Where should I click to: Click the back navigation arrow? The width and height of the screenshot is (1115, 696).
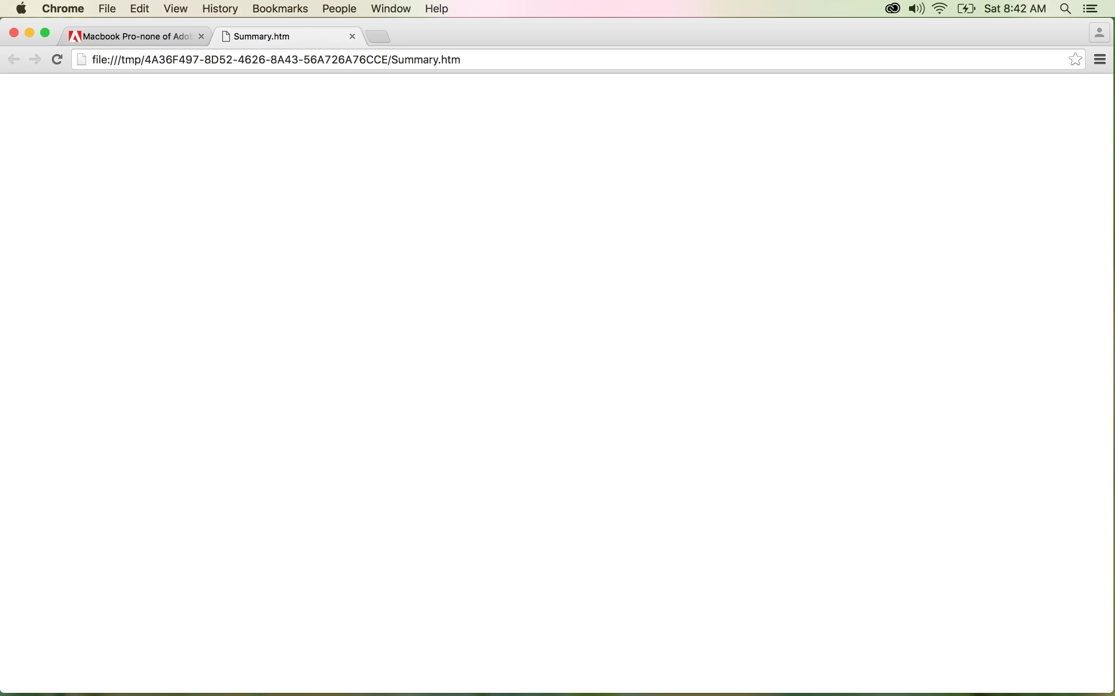[14, 60]
